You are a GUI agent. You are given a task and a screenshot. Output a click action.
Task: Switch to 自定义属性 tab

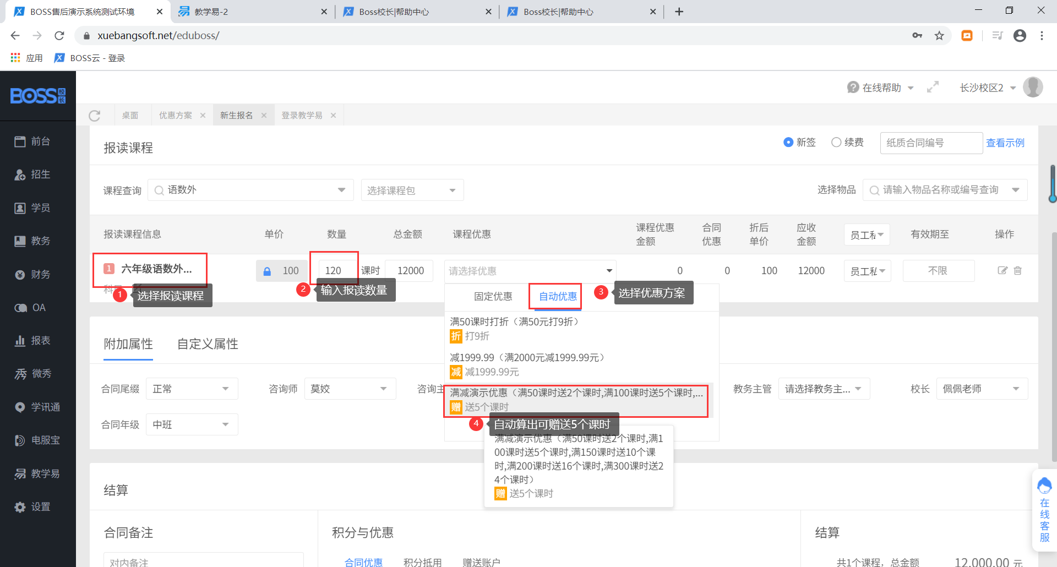pos(208,344)
